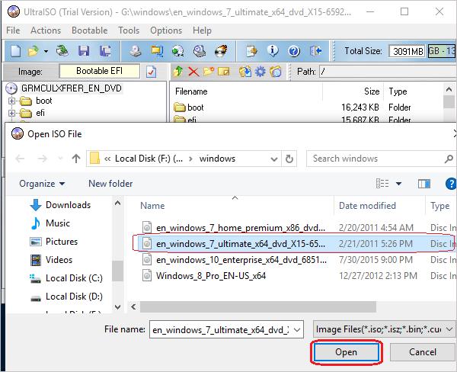457x372 pixels.
Task: Open the view options dropdown arrow
Action: (x=398, y=184)
